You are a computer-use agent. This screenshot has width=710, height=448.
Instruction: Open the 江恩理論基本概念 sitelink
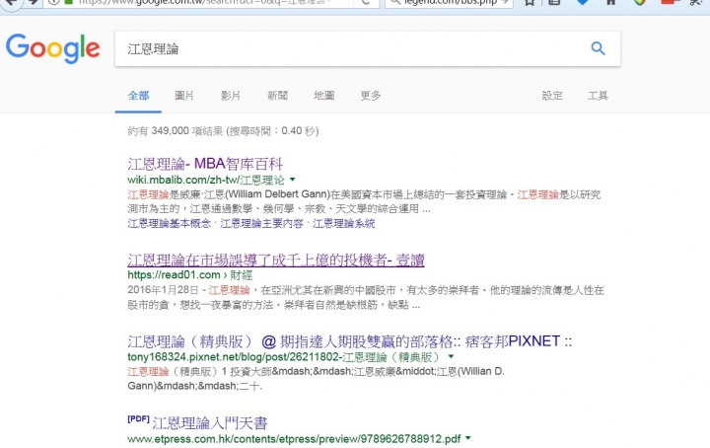pos(169,224)
